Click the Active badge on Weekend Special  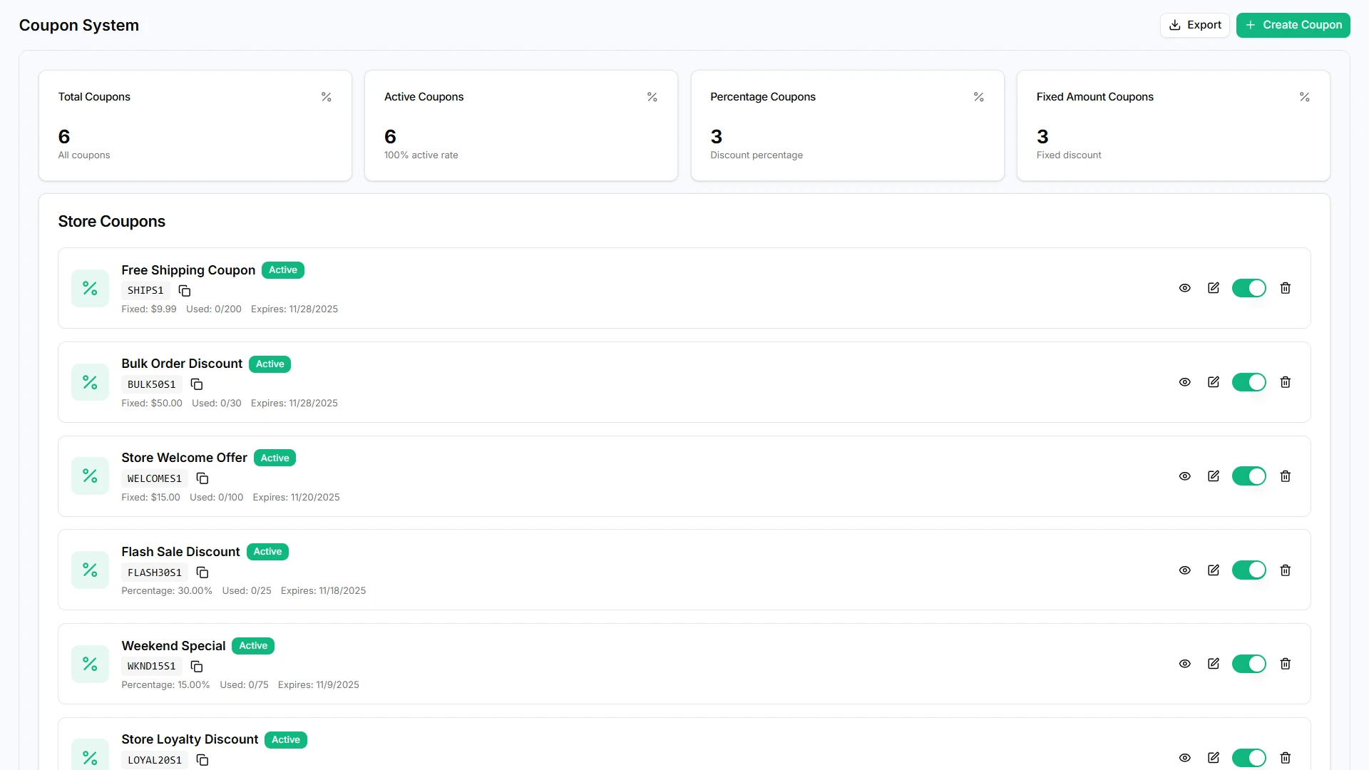[x=253, y=646]
